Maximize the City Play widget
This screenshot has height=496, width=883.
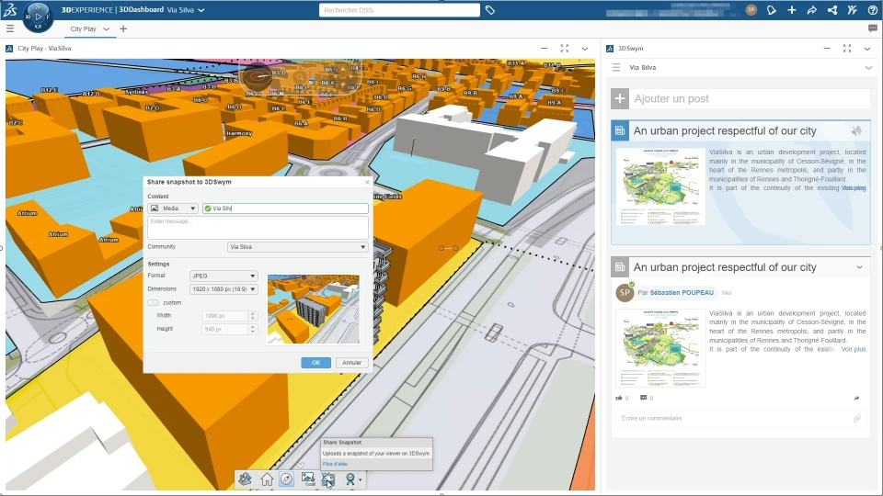(x=564, y=49)
